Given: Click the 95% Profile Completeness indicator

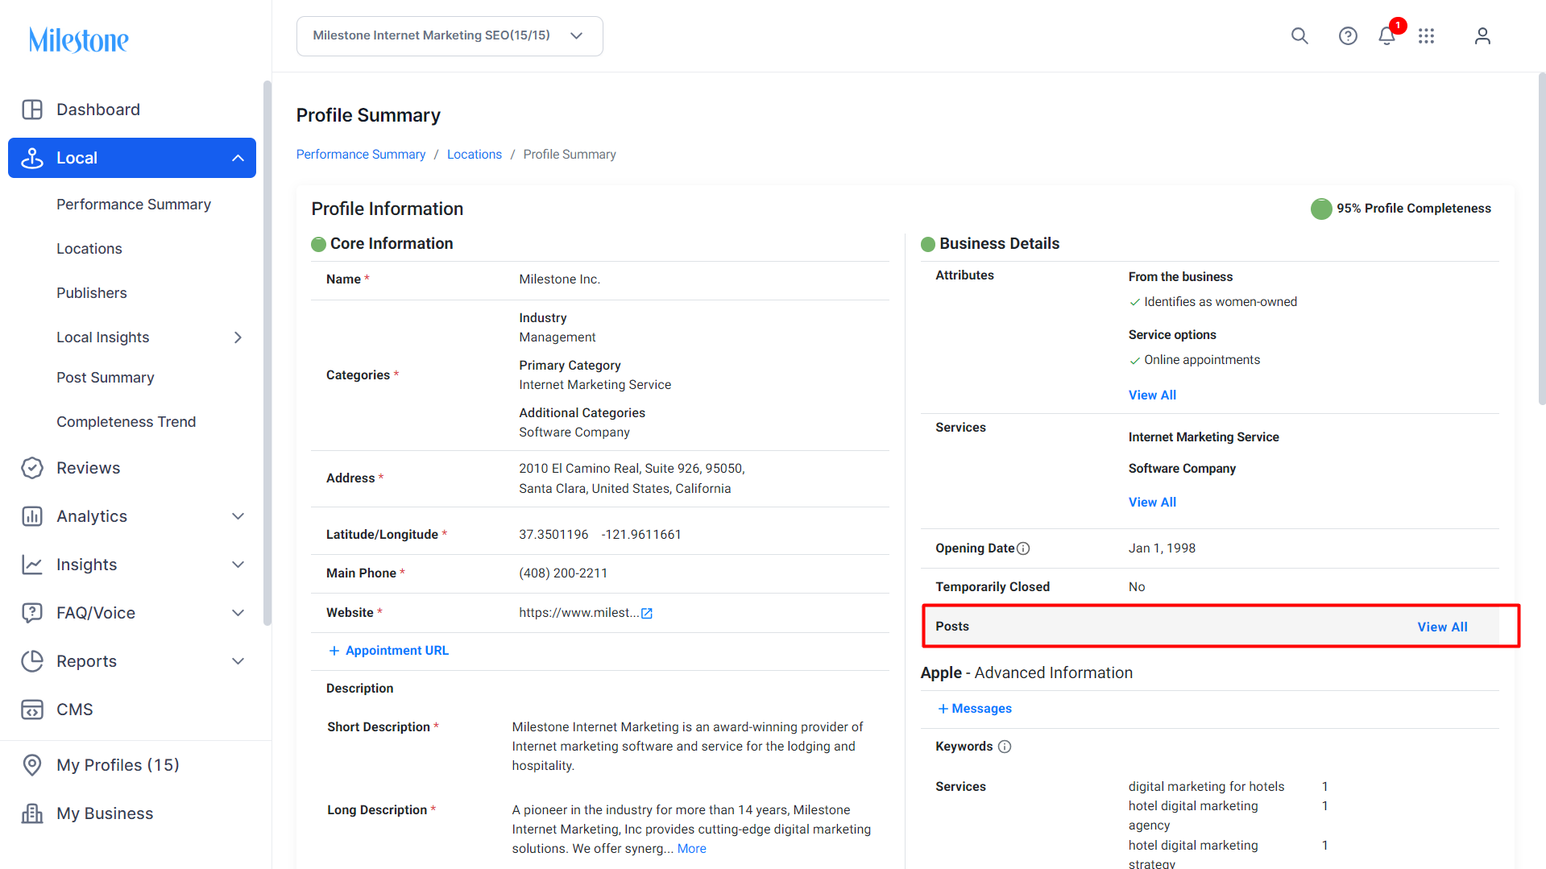Looking at the screenshot, I should pos(1401,209).
